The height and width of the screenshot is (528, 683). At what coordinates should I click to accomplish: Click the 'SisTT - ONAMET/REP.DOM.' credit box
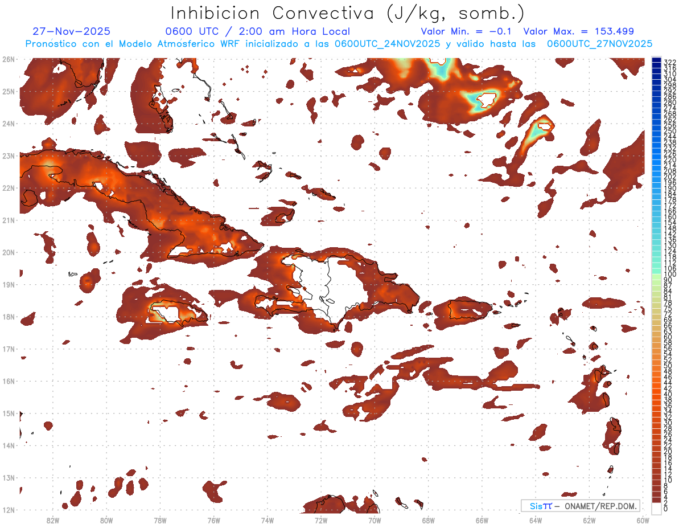580,506
